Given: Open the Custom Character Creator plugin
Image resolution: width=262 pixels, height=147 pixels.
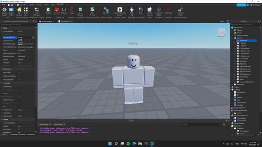Looking at the screenshot, I should [120, 11].
